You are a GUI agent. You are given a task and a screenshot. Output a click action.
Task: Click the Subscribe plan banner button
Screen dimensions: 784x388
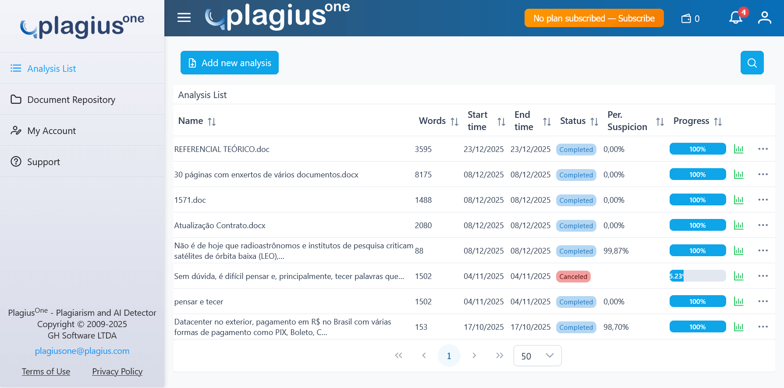click(594, 18)
